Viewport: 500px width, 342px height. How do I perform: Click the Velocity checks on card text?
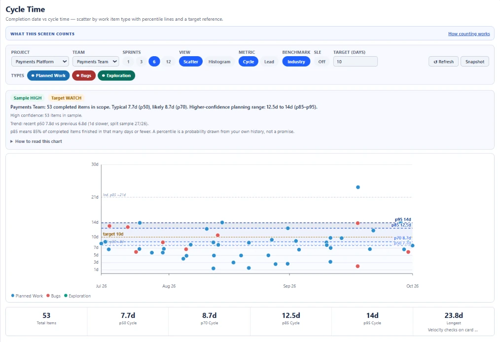[x=453, y=330]
